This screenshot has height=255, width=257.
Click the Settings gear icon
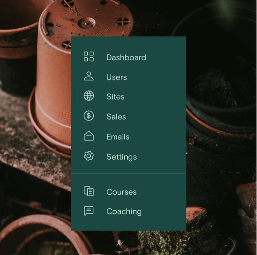pos(89,156)
